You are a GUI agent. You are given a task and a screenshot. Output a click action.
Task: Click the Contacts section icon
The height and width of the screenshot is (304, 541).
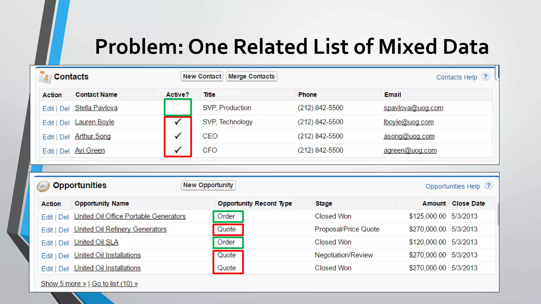pos(45,77)
